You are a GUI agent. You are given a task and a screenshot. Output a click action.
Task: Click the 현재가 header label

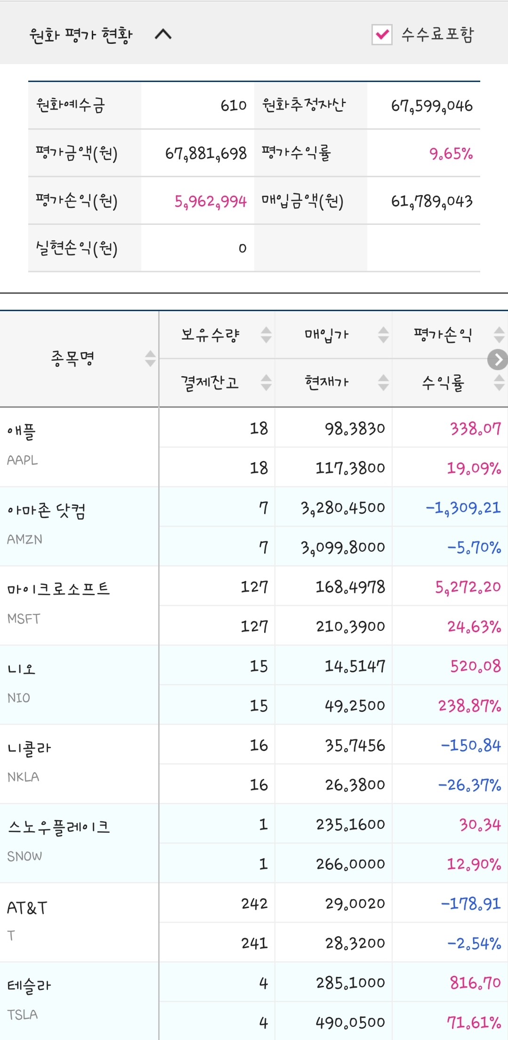pos(326,382)
